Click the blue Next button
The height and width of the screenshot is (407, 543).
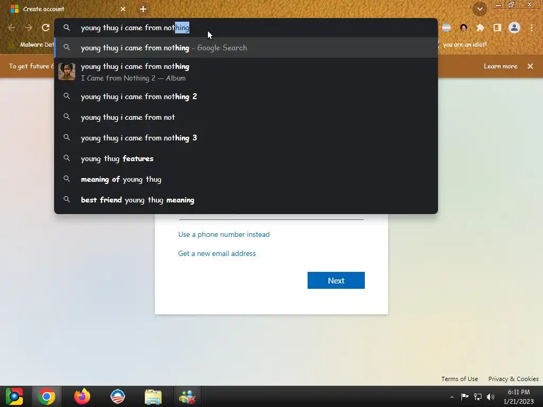tap(336, 280)
